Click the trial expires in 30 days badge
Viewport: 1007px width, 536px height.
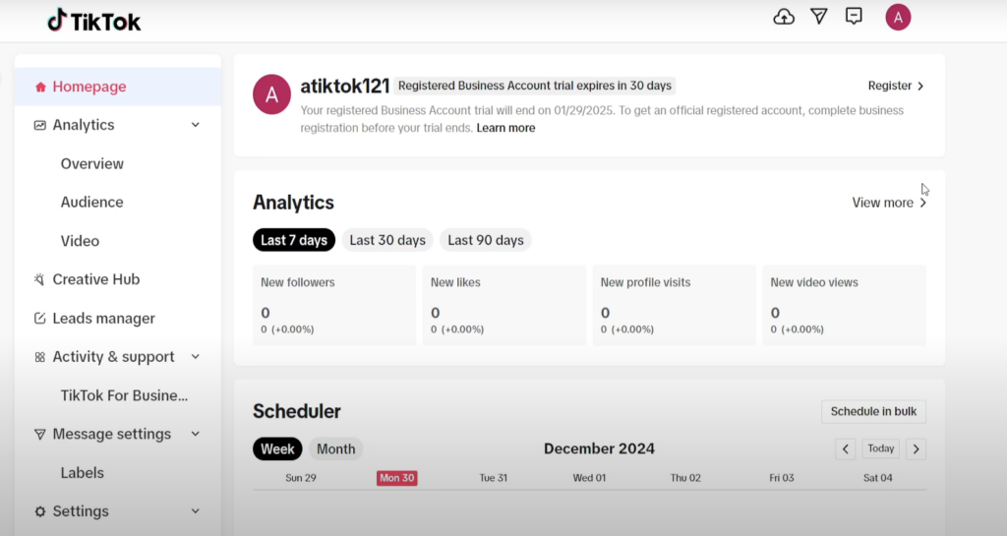535,86
